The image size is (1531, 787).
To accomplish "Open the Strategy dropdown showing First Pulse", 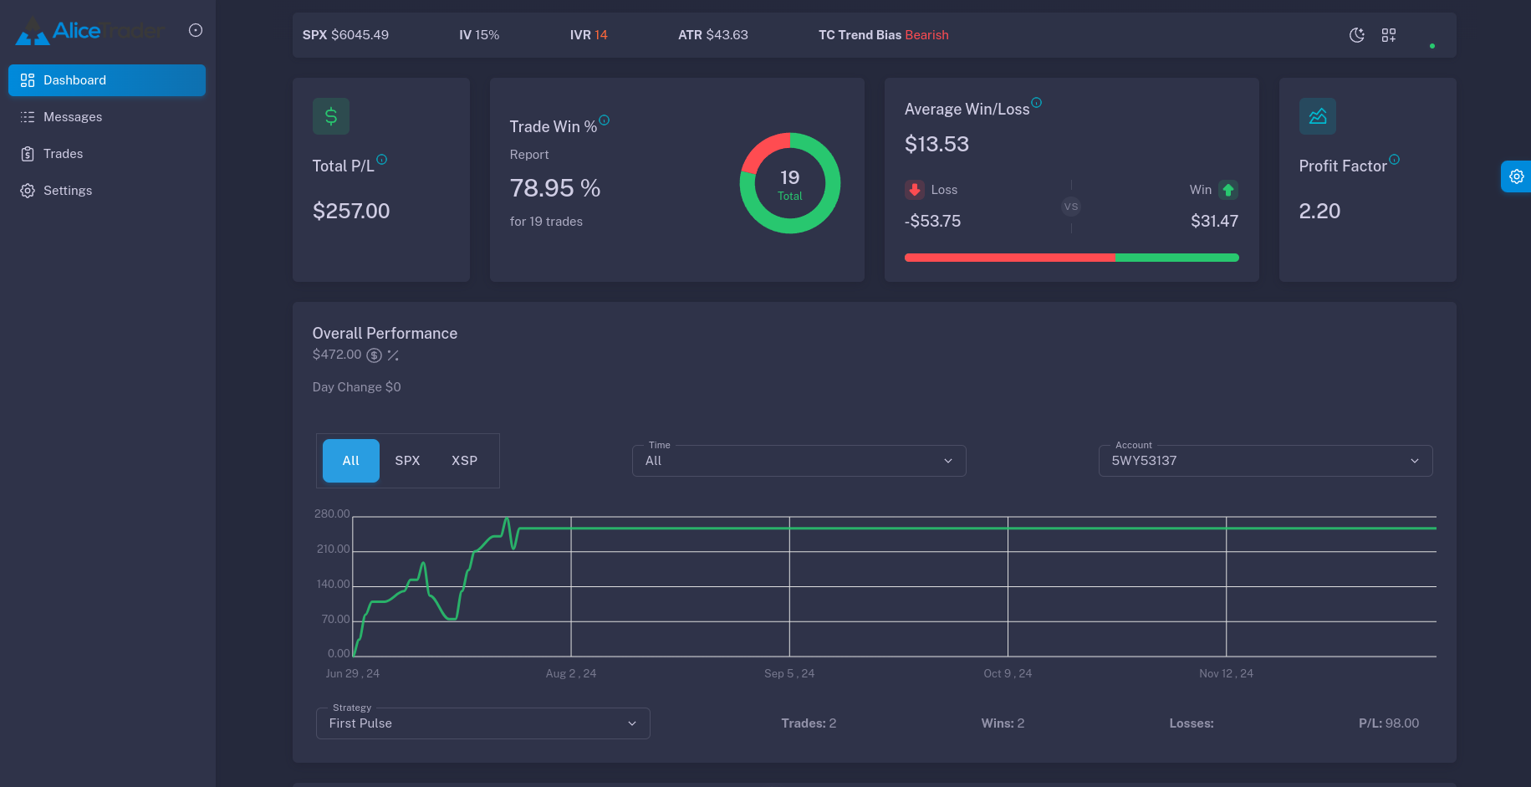I will [482, 723].
